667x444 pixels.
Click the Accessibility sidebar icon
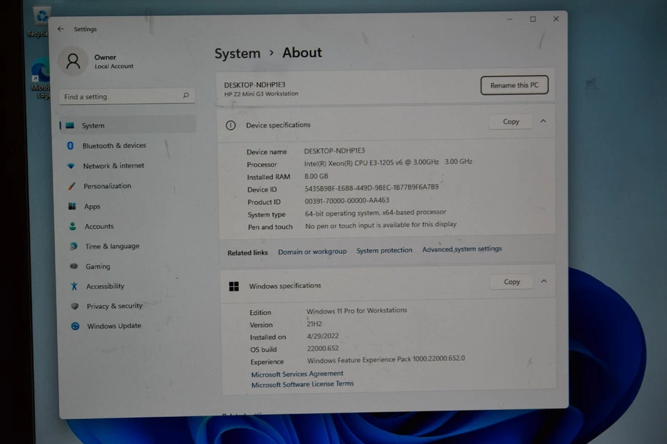[74, 286]
